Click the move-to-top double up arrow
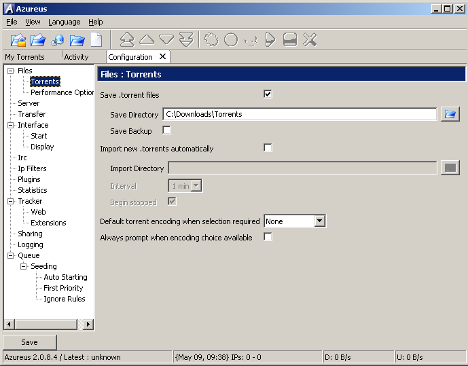Screen dimensions: 468x366 point(127,39)
